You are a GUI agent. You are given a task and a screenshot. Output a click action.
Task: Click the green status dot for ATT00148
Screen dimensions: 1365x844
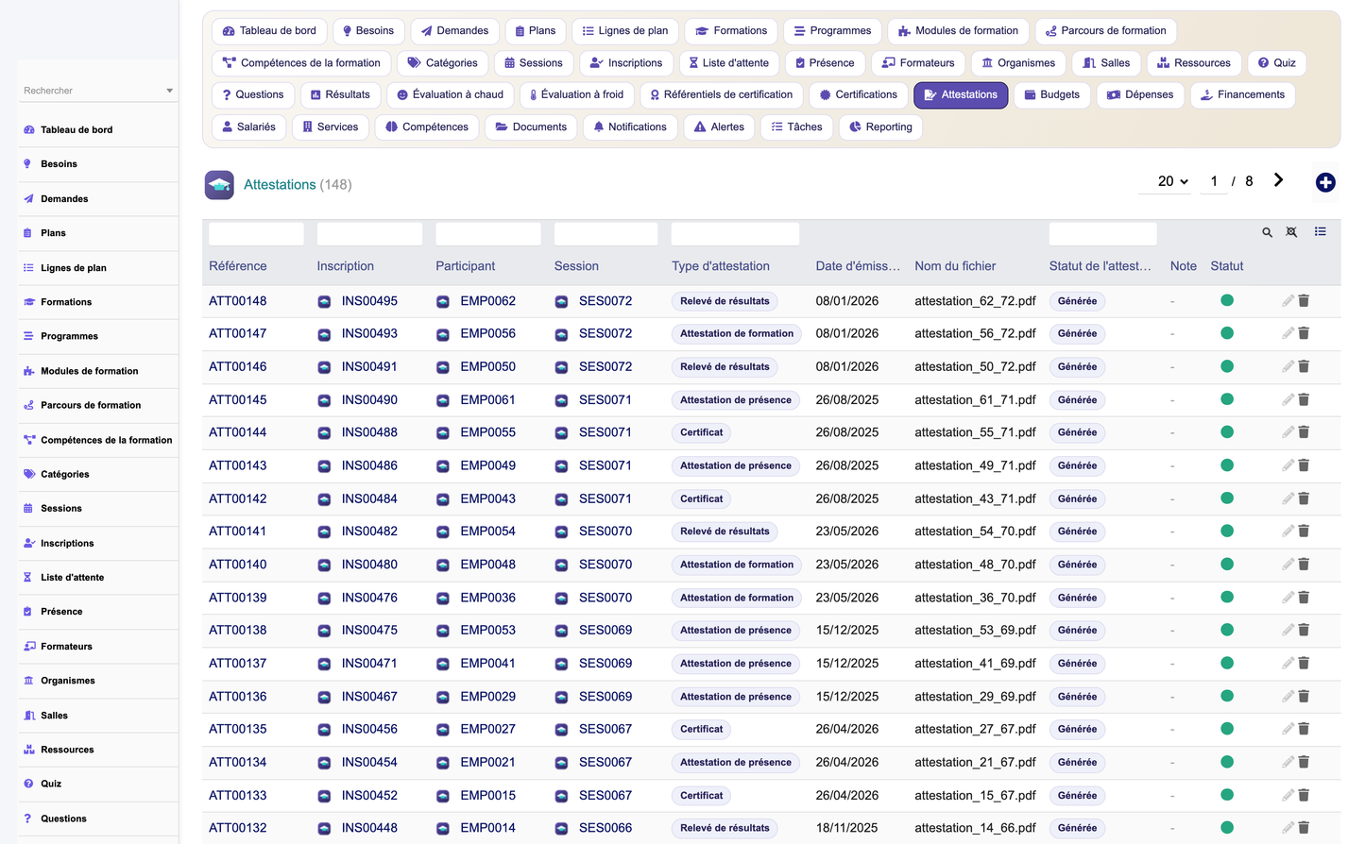[x=1227, y=300]
